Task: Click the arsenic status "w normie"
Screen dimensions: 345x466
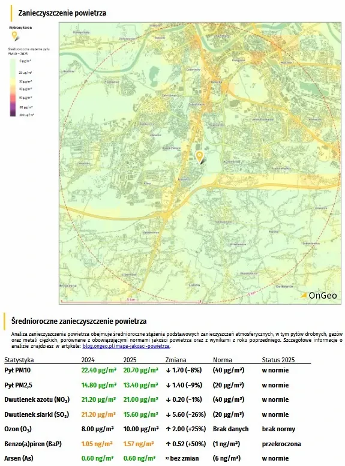Action: (275, 458)
